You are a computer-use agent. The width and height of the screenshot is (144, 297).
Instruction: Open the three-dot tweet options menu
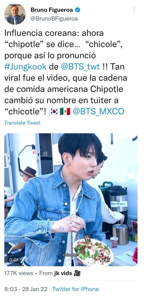point(134,10)
